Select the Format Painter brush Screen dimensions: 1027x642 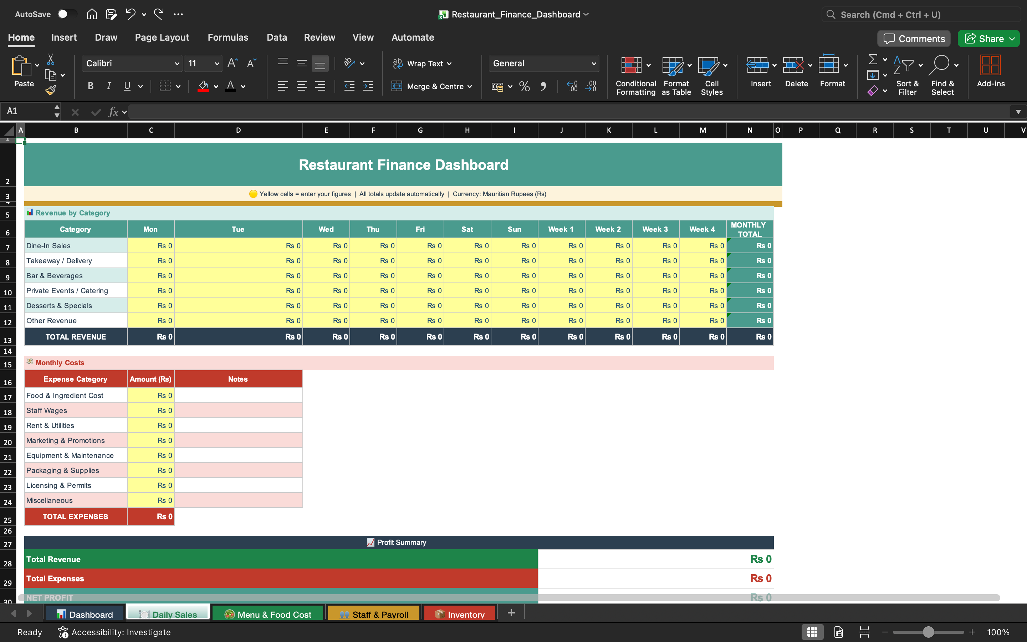pyautogui.click(x=51, y=90)
